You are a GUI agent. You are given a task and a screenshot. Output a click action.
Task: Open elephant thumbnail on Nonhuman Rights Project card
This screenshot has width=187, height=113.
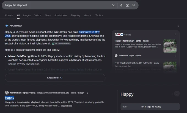[x=170, y=46]
